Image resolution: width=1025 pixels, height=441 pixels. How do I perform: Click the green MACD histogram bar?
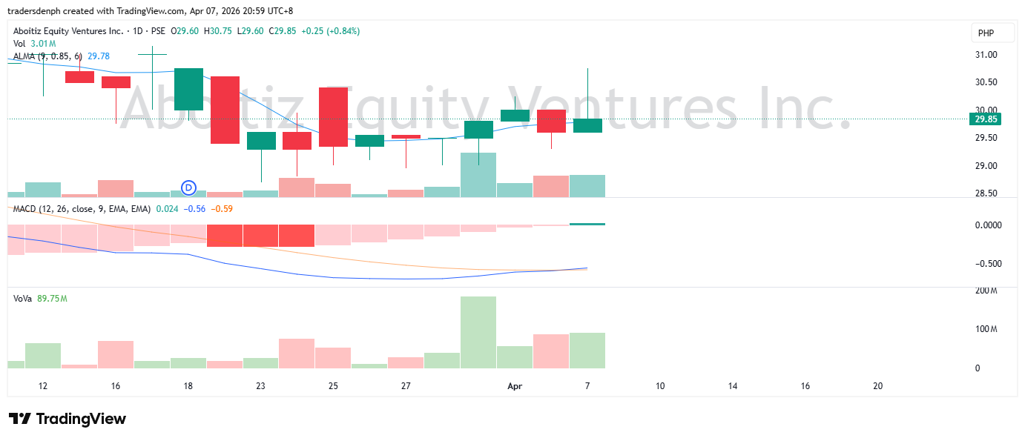point(587,224)
